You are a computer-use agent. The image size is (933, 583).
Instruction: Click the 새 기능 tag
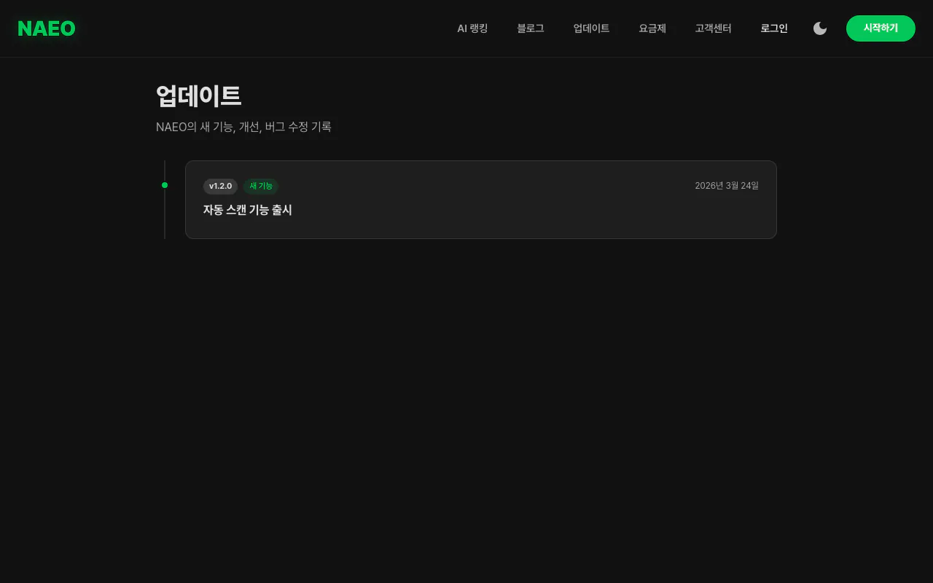[261, 187]
